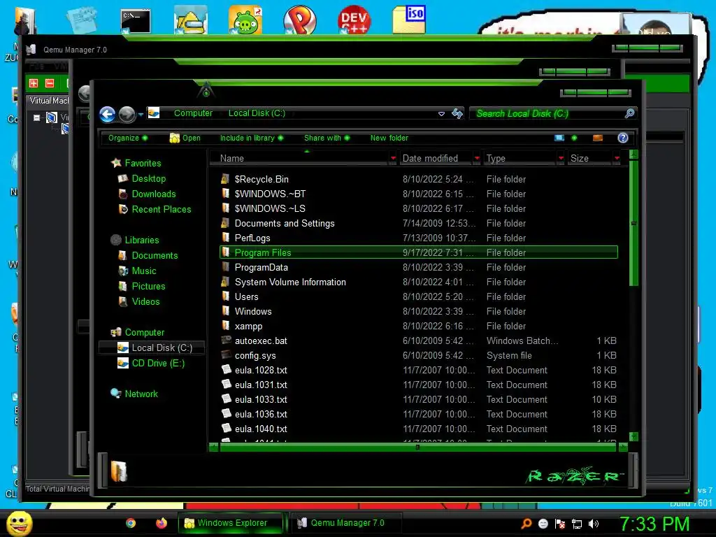Viewport: 716px width, 537px height.
Task: Click the search magnifier icon in Explorer
Action: pos(630,113)
